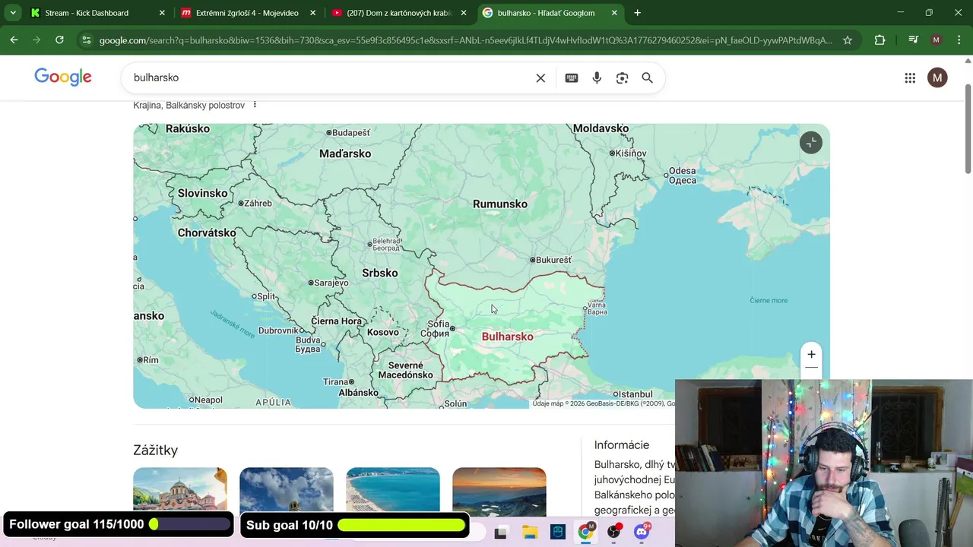
Task: Open the tab search dropdown arrow
Action: coord(13,13)
